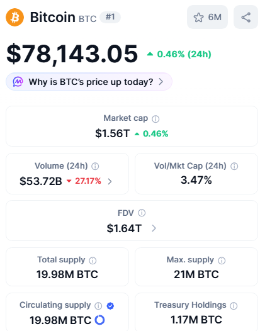260x331 pixels.
Task: Click Max. supply info icon
Action: click(222, 261)
